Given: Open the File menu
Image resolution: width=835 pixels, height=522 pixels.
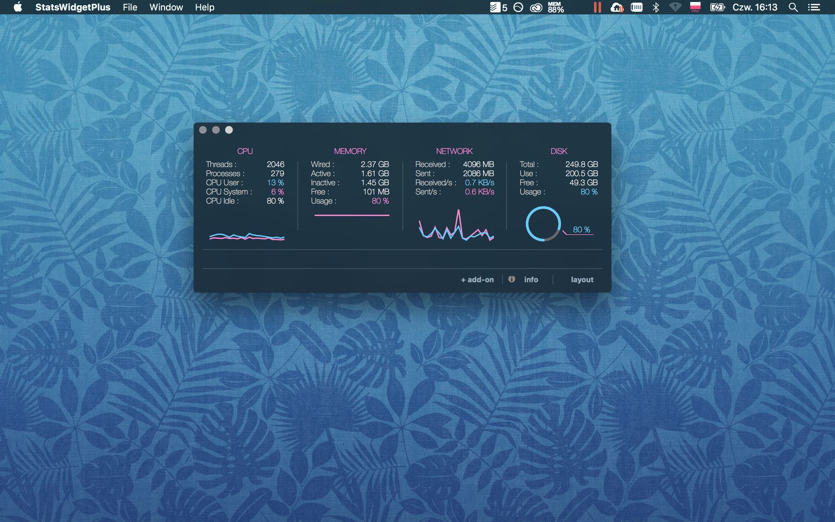Looking at the screenshot, I should [130, 7].
